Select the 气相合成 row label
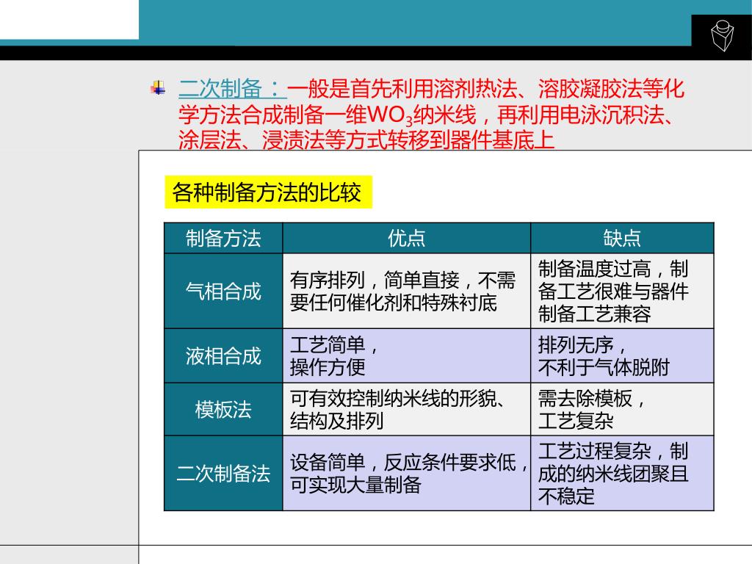Viewport: 752px width, 564px height. pos(223,291)
